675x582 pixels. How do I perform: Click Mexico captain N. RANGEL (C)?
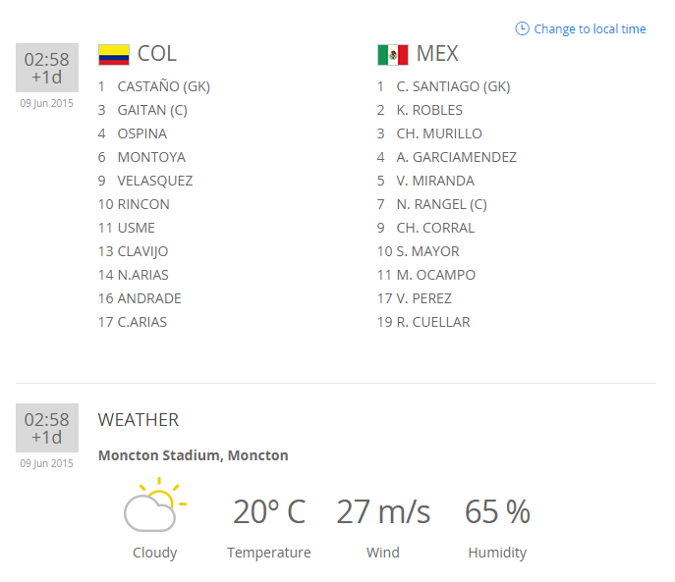[441, 204]
